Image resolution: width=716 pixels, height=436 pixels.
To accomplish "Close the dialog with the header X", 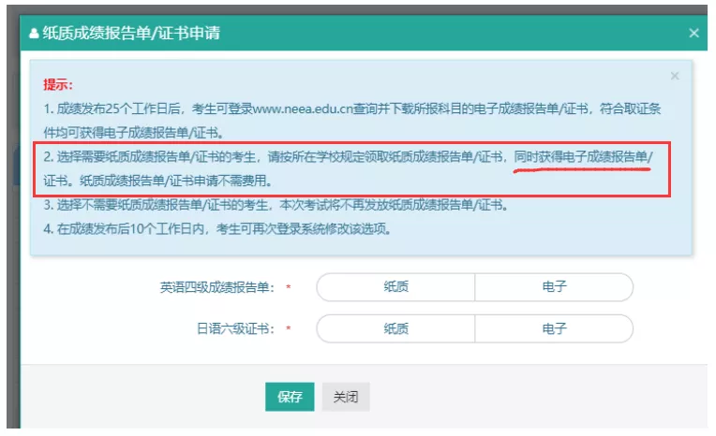I will [694, 34].
